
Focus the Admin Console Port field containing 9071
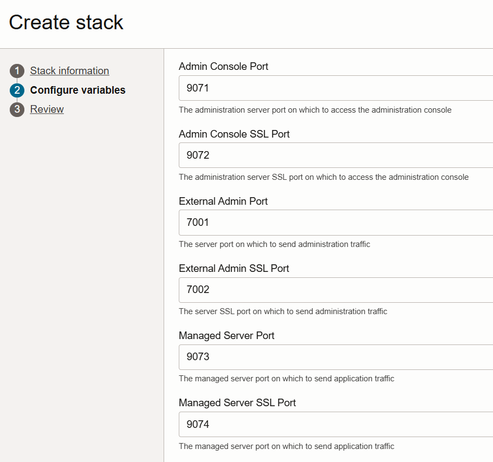[336, 88]
